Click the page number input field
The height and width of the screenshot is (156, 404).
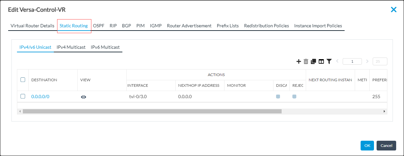[352, 61]
